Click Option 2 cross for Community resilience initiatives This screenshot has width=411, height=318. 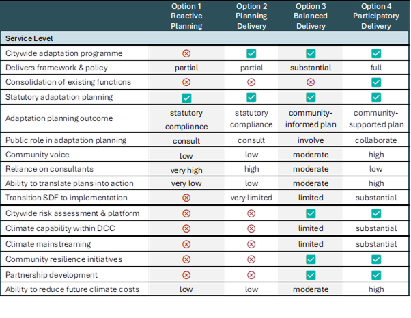tap(251, 259)
